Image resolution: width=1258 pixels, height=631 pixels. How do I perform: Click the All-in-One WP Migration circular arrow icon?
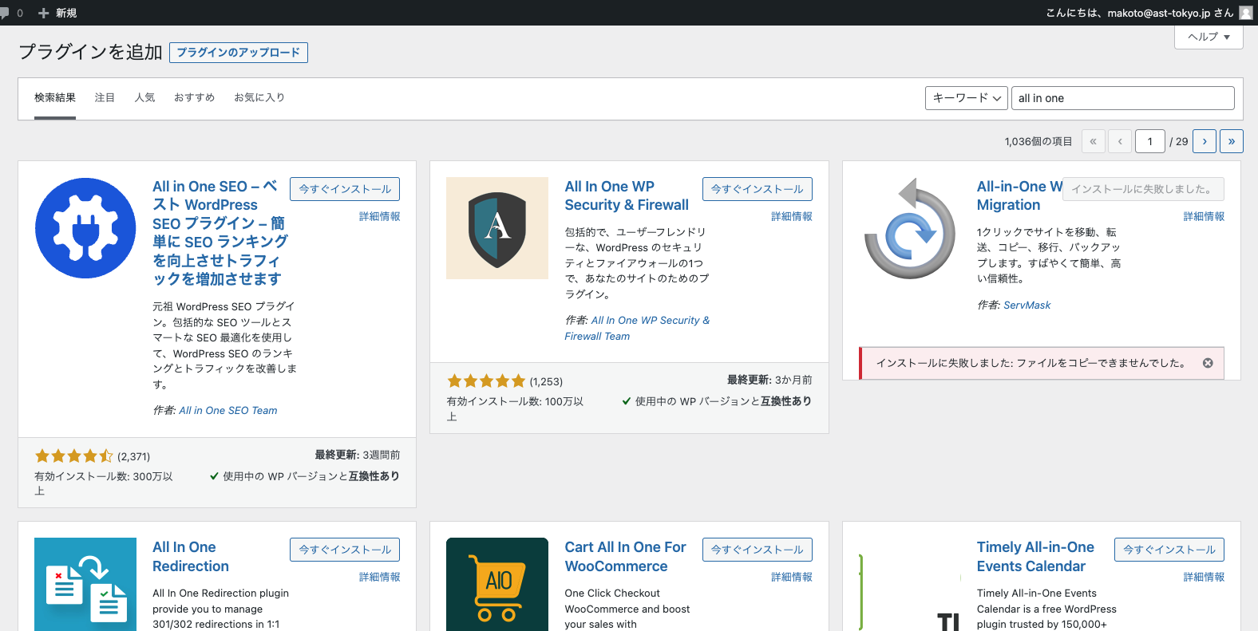[910, 228]
